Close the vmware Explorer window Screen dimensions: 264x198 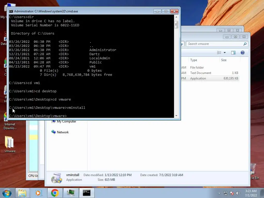click(x=244, y=37)
